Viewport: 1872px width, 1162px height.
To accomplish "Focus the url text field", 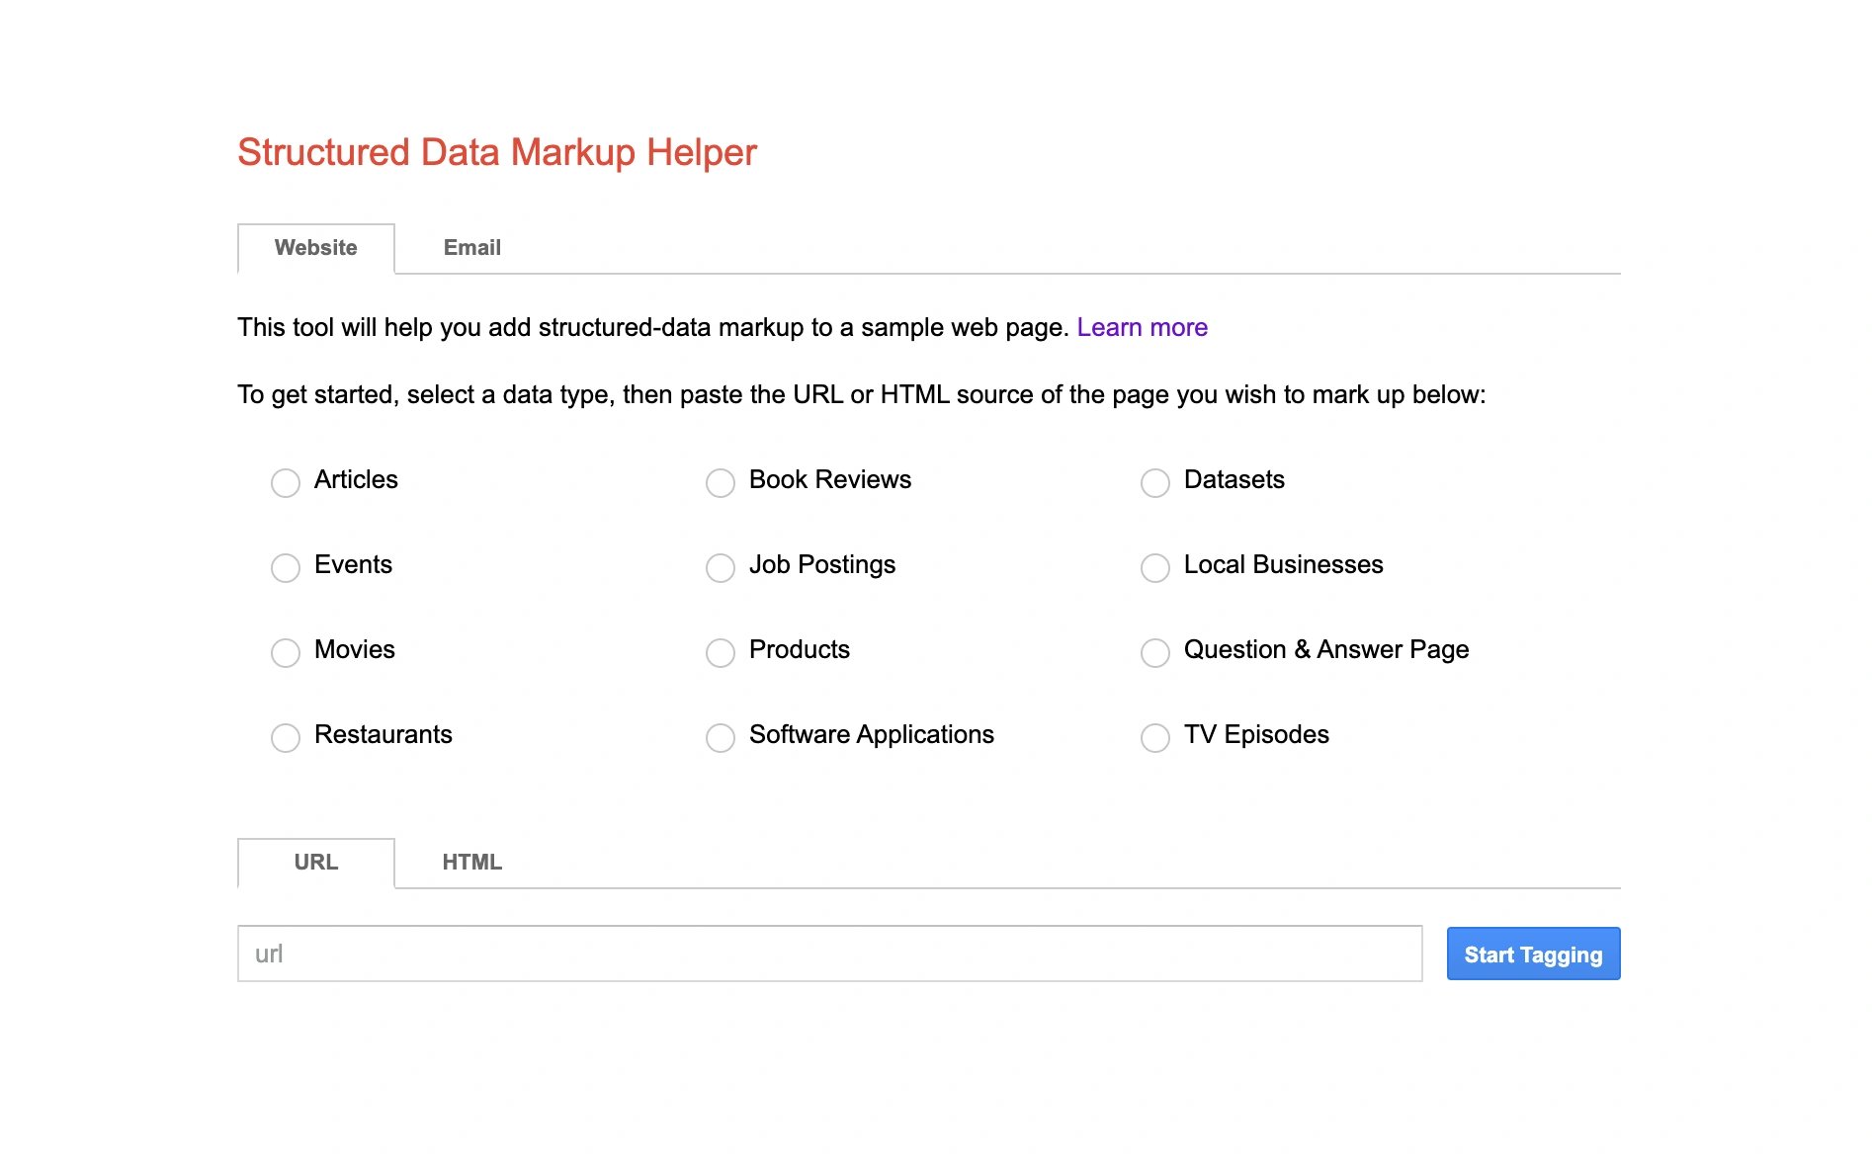I will click(x=829, y=954).
